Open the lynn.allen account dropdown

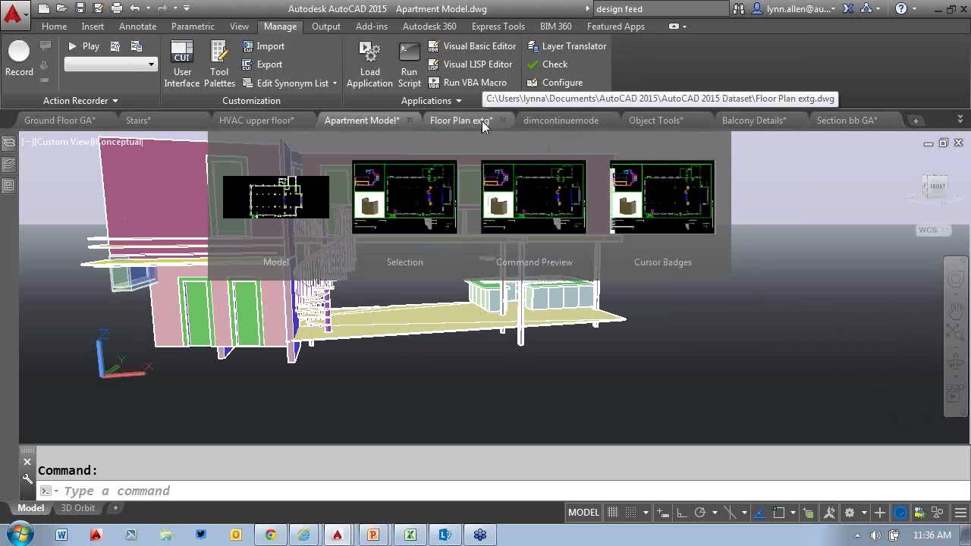[x=793, y=9]
